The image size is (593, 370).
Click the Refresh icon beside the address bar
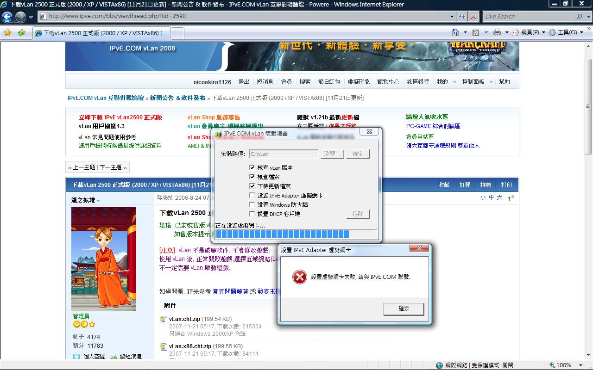pyautogui.click(x=462, y=16)
